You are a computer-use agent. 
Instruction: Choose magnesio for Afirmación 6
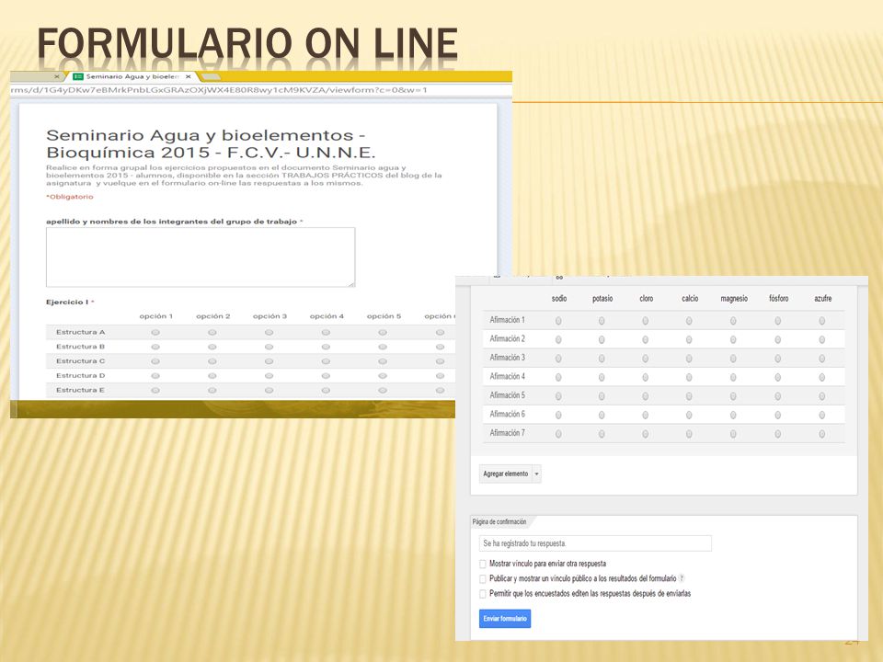tap(733, 416)
